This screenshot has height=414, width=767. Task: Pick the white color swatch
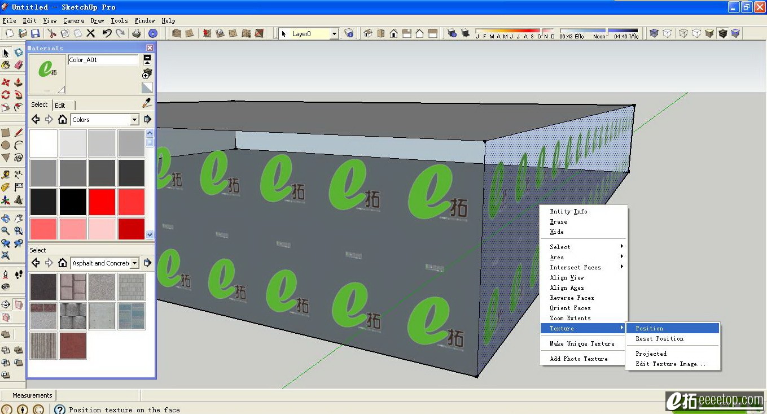43,143
